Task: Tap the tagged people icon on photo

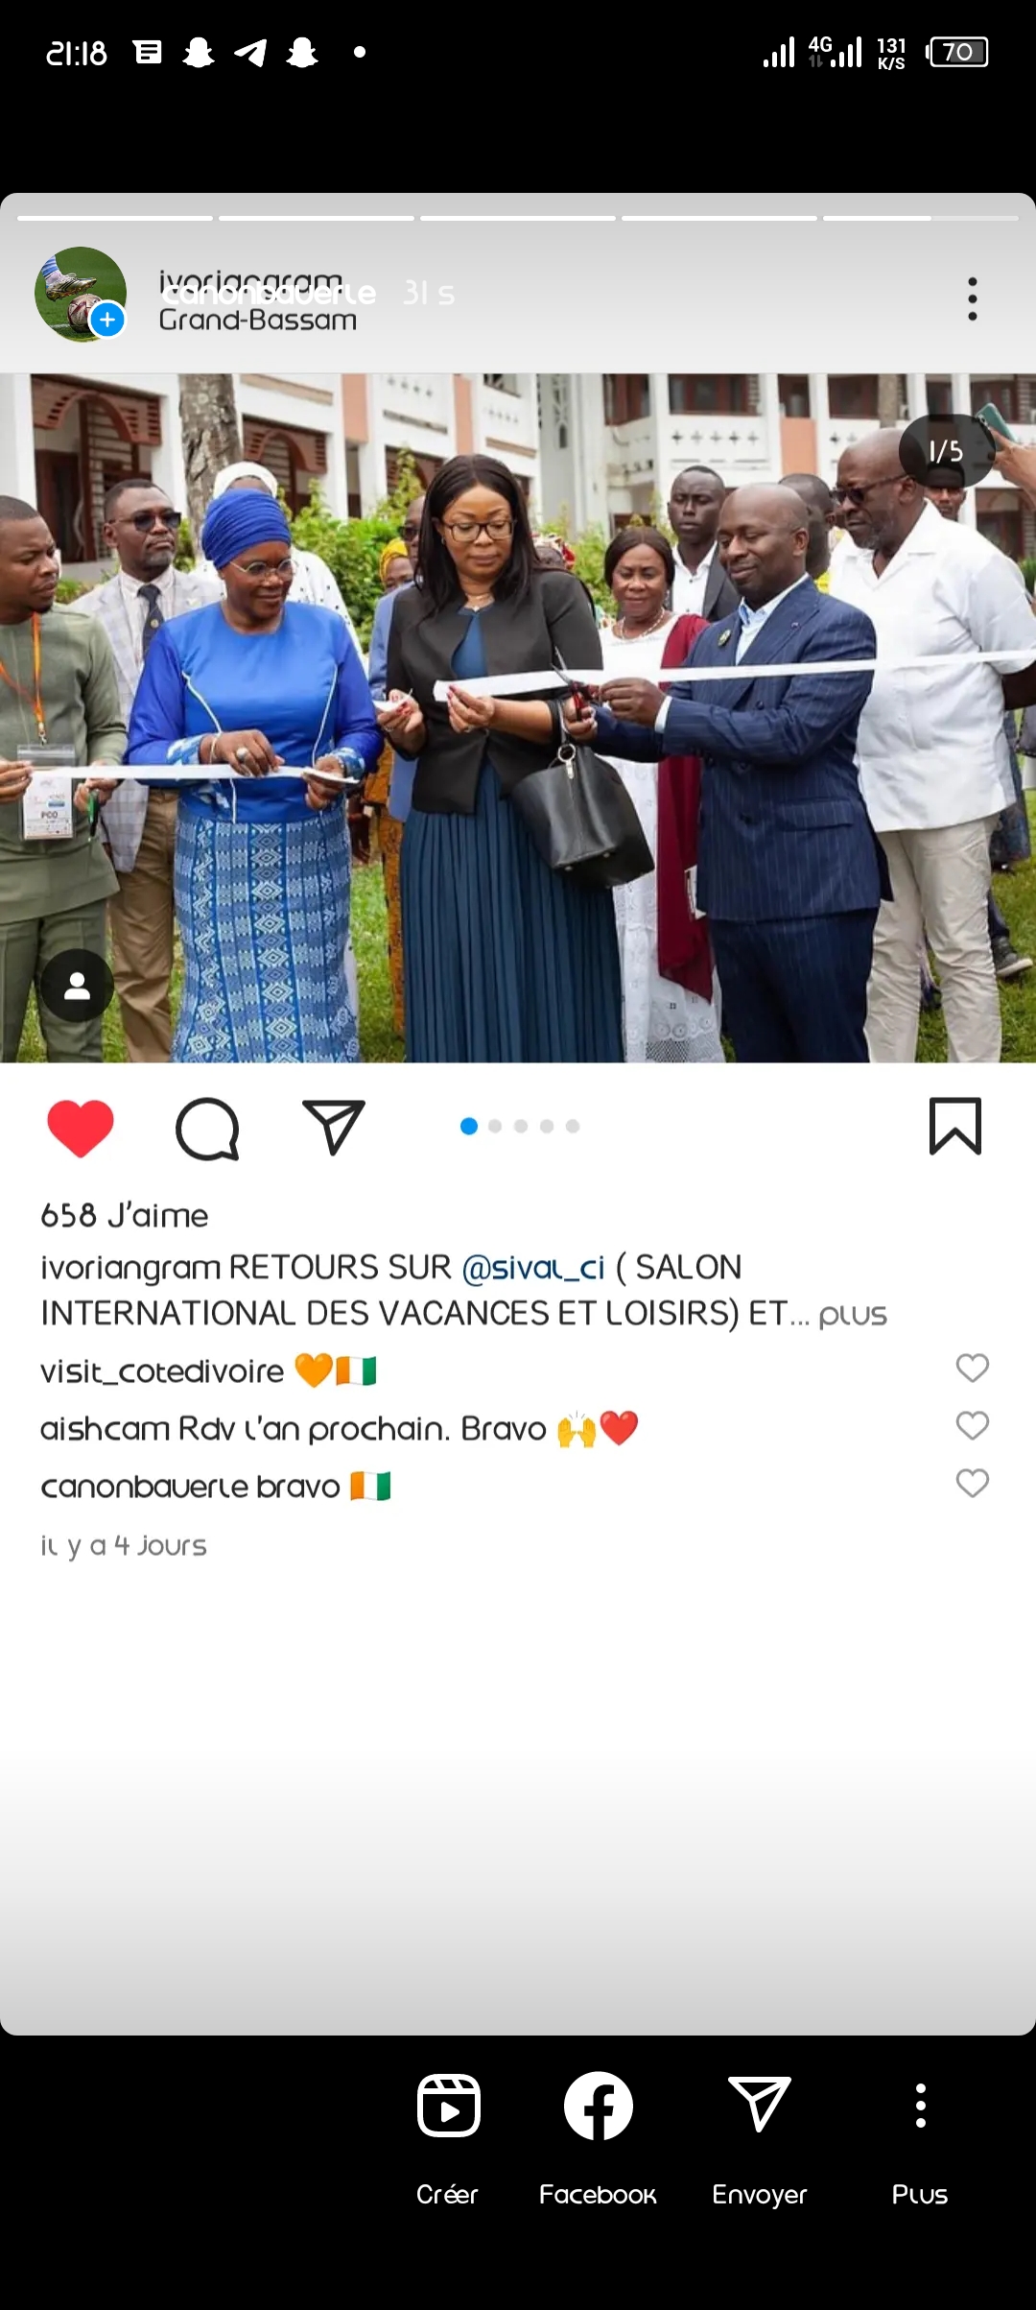Action: point(77,986)
